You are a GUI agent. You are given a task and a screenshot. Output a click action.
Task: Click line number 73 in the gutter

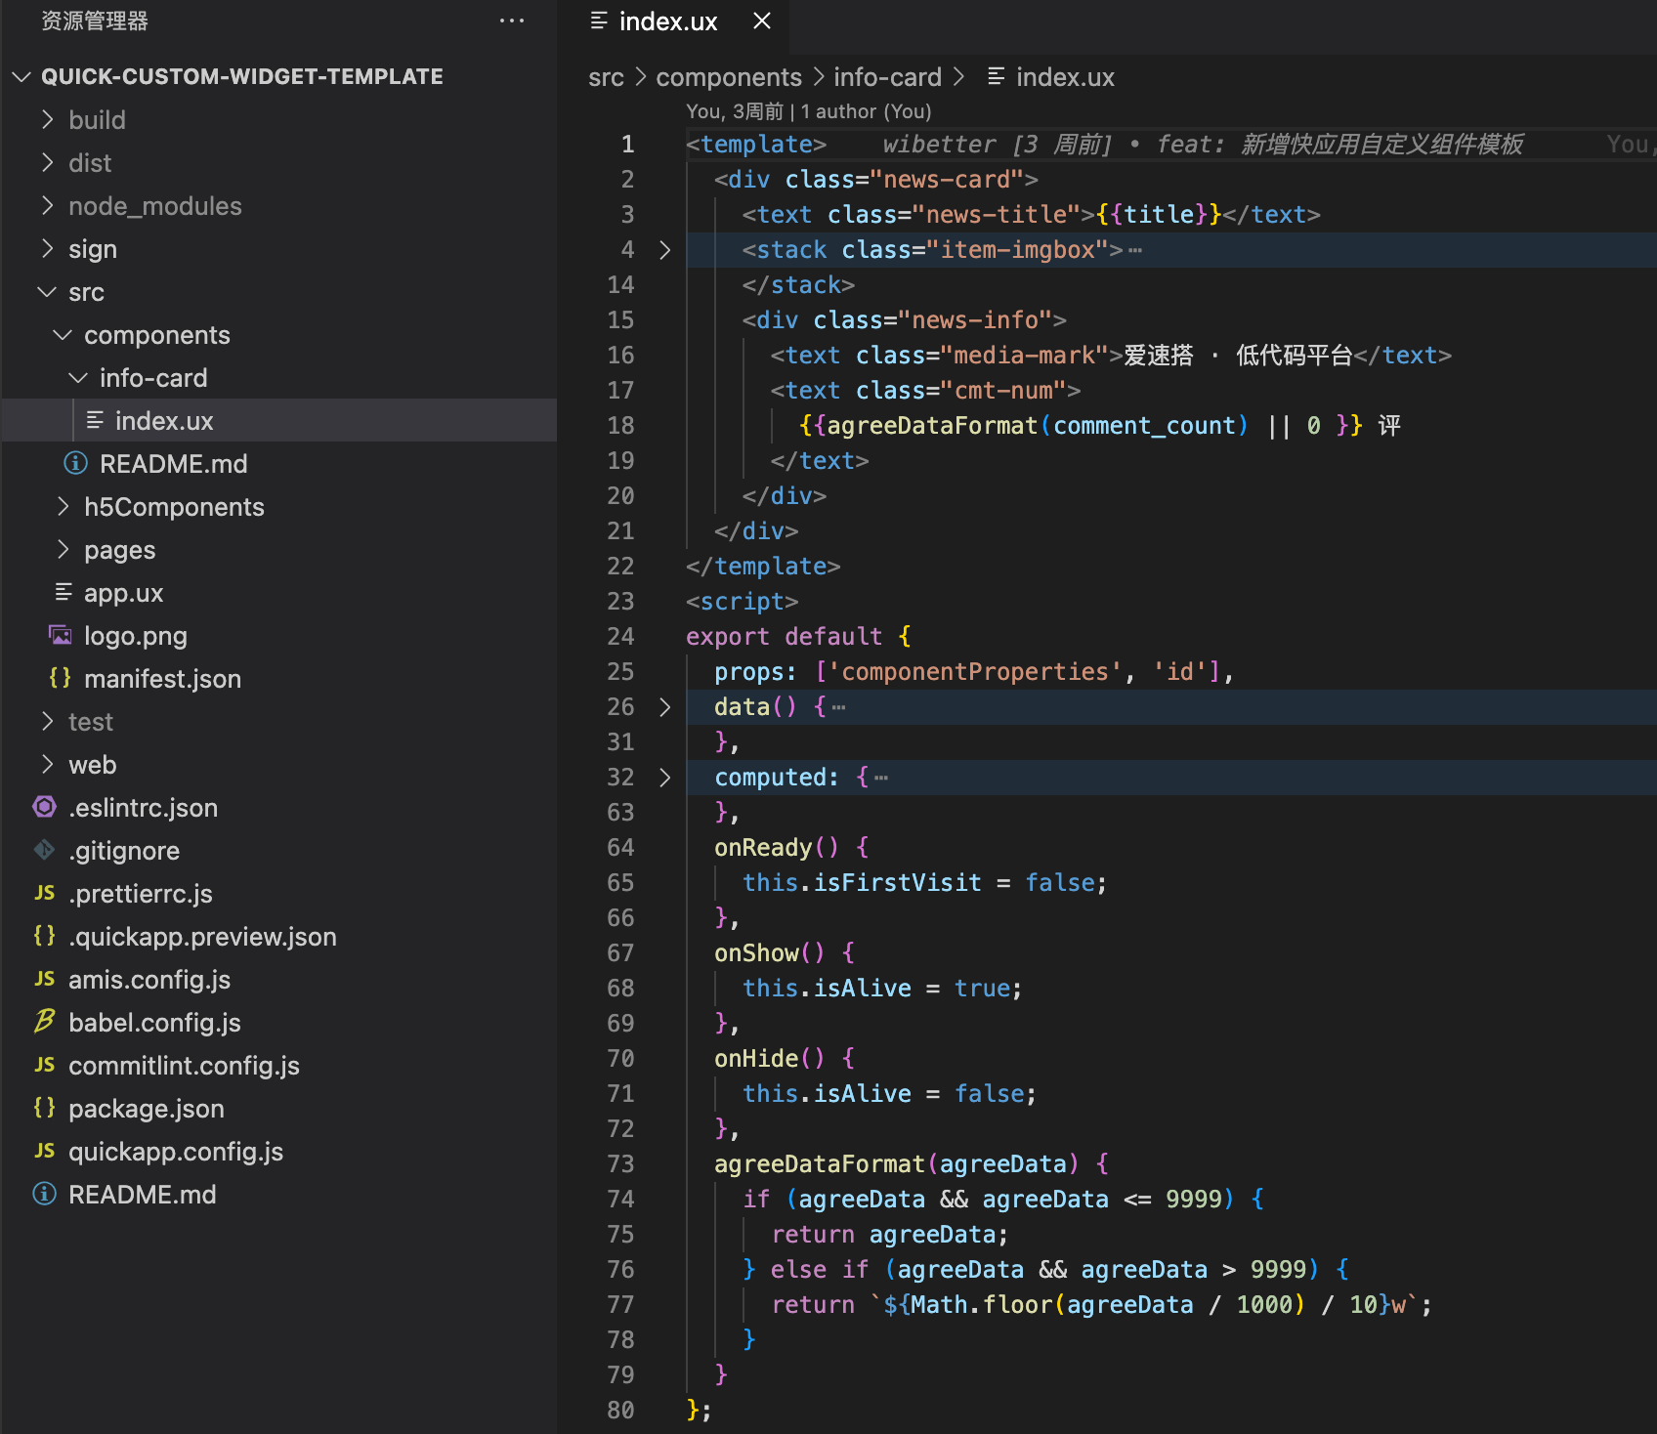pyautogui.click(x=620, y=1164)
